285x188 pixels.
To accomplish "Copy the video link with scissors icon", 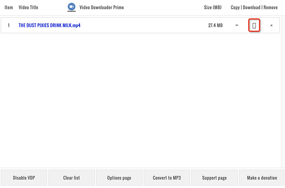I will (237, 25).
